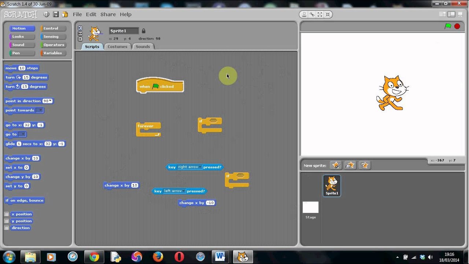469x264 pixels.
Task: Set rotation style to can rotate
Action: click(x=80, y=28)
